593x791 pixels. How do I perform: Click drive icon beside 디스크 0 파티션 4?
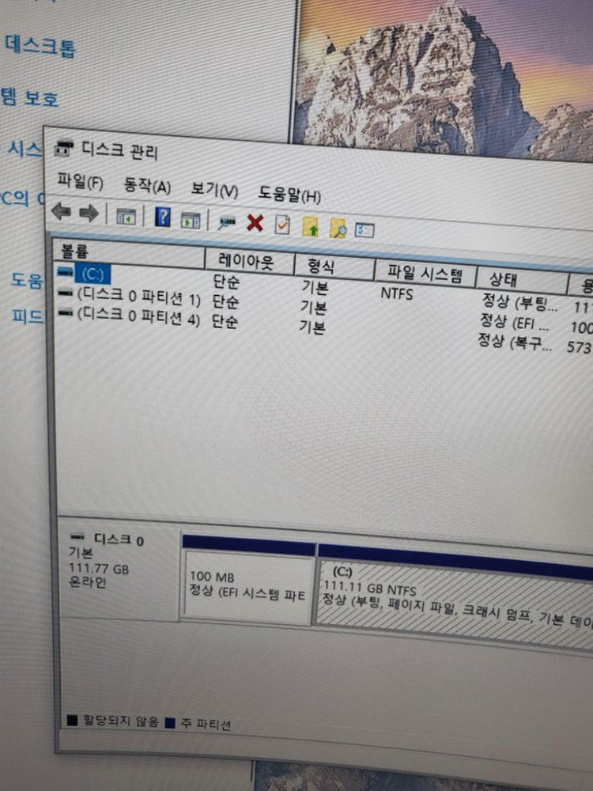coord(65,312)
